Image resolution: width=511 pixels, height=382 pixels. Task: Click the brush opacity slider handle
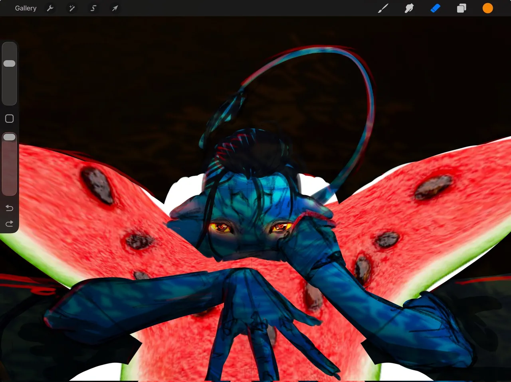point(9,137)
